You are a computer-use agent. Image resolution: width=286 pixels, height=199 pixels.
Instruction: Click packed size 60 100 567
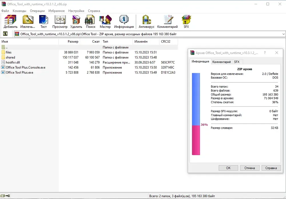tap(92, 57)
